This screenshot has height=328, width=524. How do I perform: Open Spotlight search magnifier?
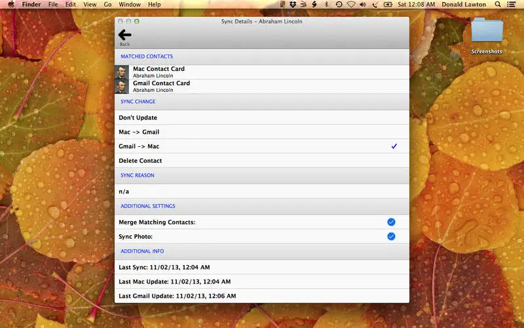click(x=498, y=5)
